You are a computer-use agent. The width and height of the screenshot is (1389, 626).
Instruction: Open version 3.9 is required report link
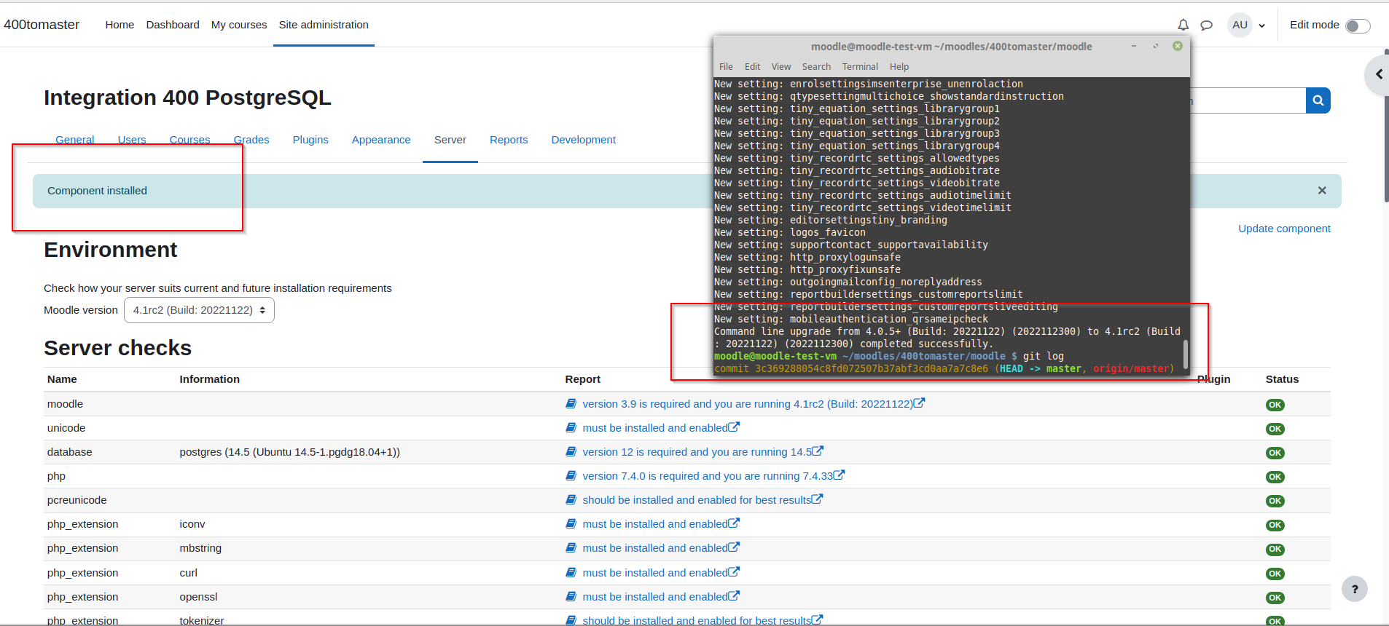pos(748,404)
